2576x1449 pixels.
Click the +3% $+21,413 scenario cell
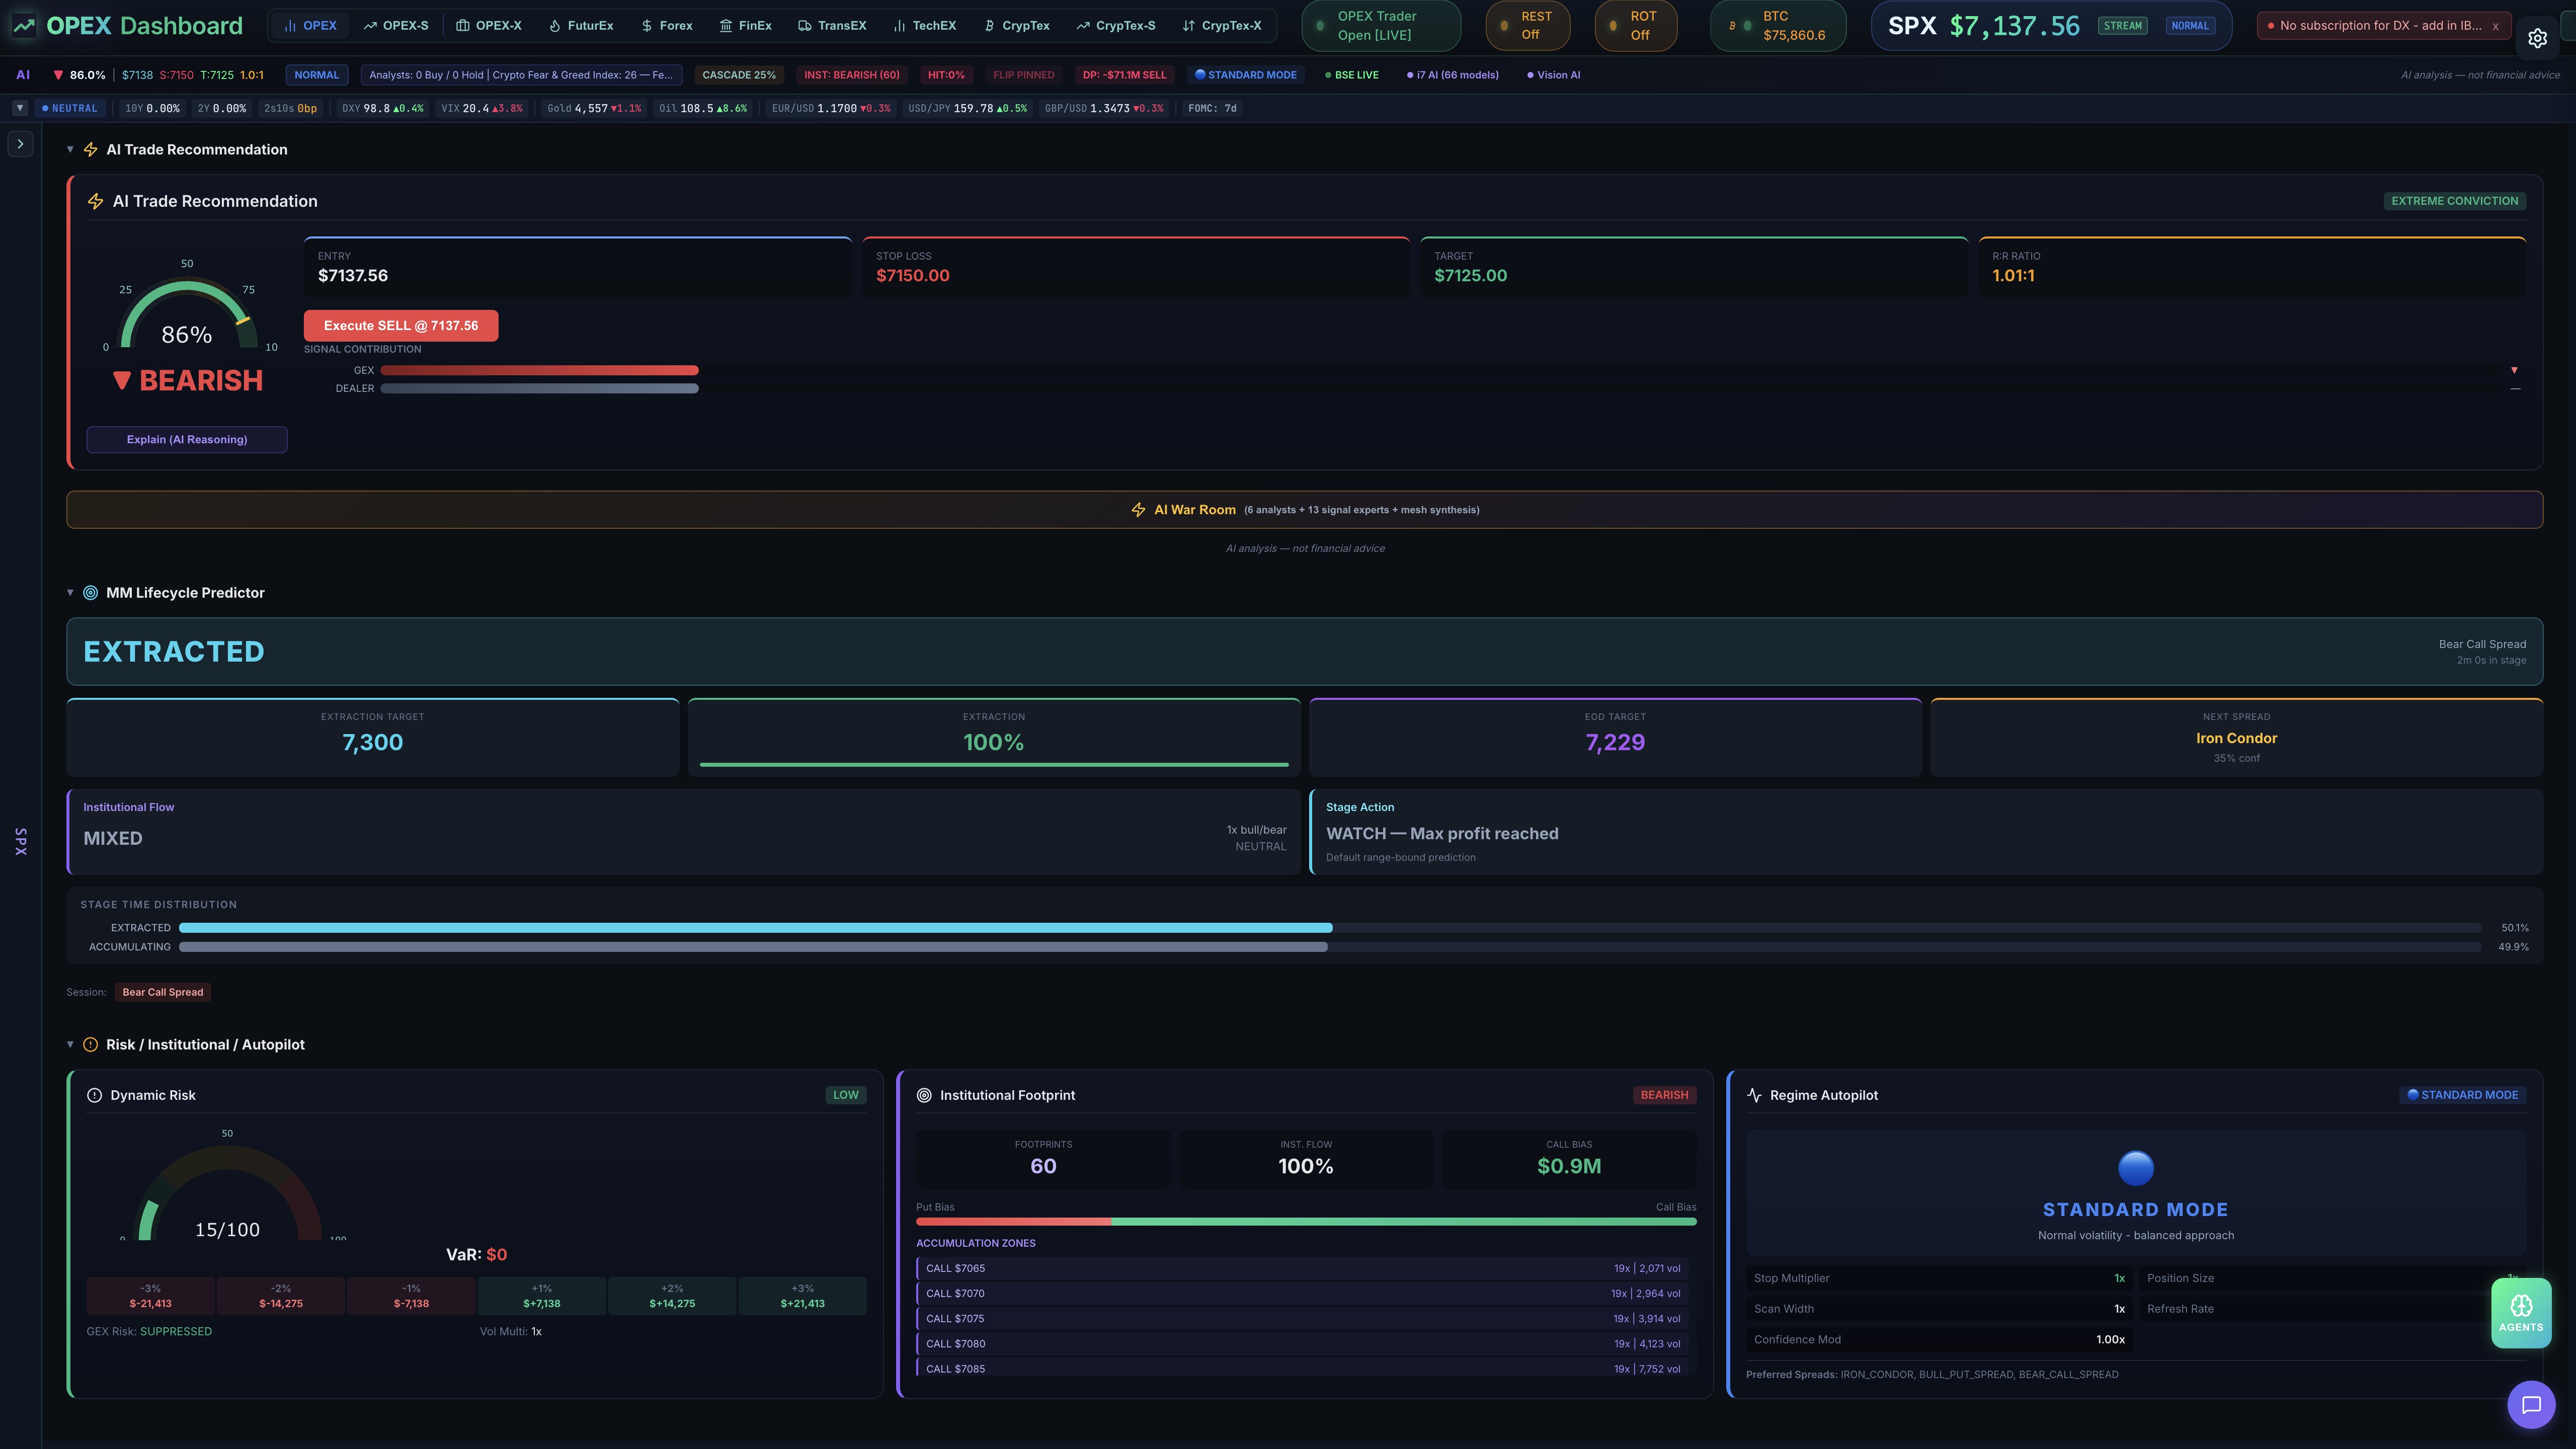coord(802,1296)
